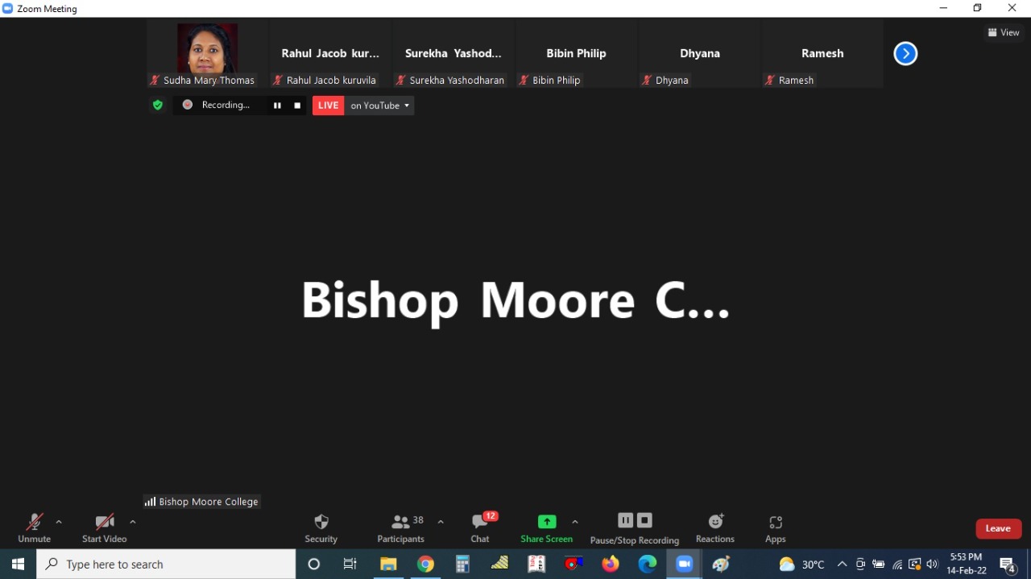Viewport: 1031px width, 579px height.
Task: Select Ramesh participant tile
Action: (822, 54)
